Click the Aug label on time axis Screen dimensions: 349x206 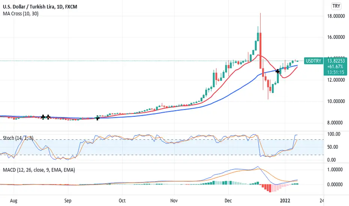[13, 201]
